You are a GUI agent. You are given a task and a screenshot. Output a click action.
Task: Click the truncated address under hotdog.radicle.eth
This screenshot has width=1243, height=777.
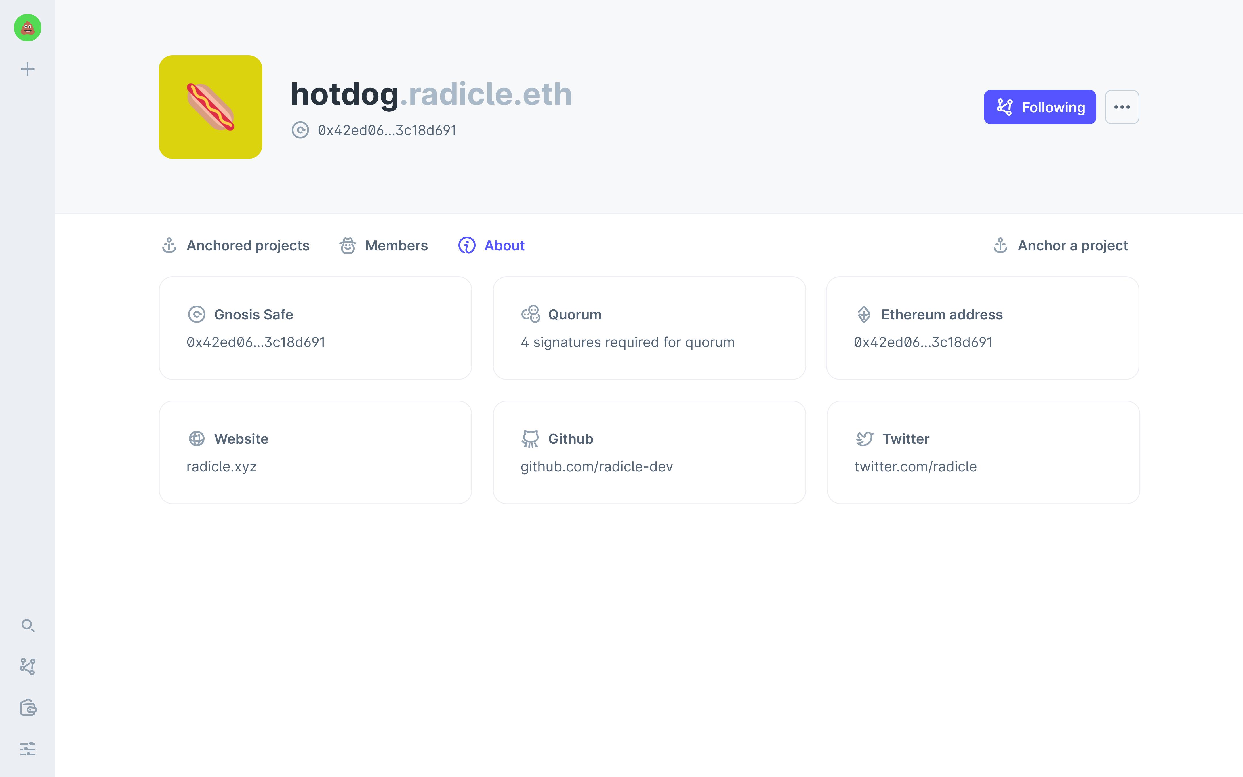coord(386,130)
